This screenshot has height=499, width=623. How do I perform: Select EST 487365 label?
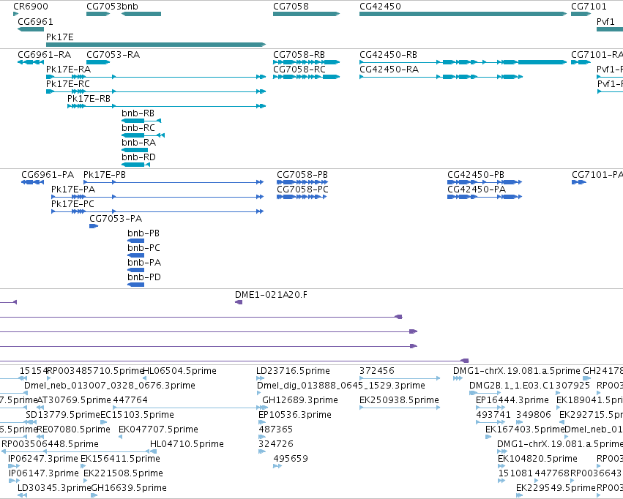276,429
